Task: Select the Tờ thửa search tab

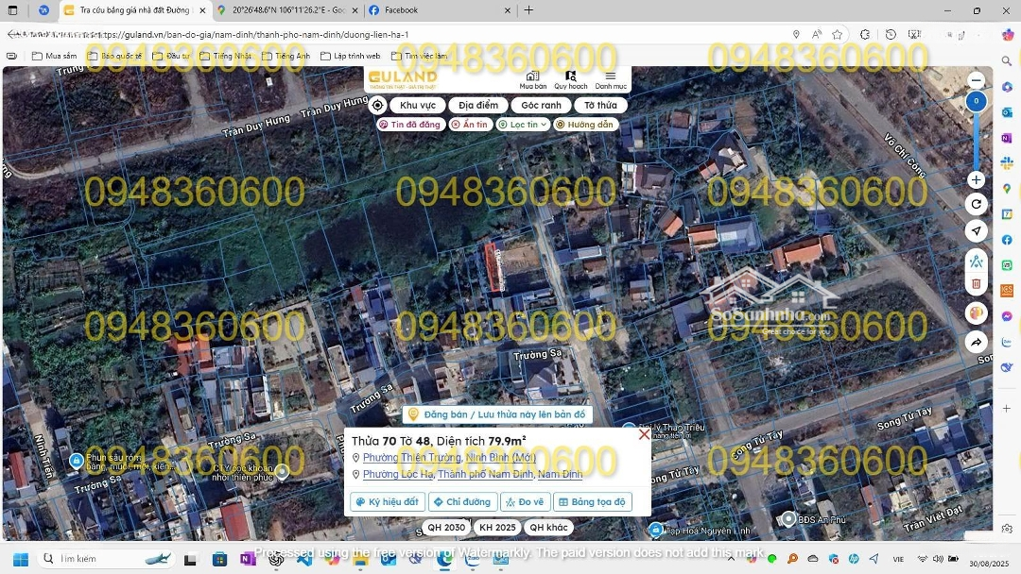Action: pos(599,106)
